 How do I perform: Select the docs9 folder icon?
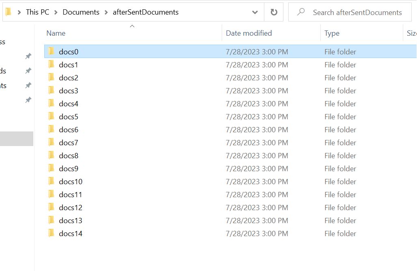coord(51,168)
